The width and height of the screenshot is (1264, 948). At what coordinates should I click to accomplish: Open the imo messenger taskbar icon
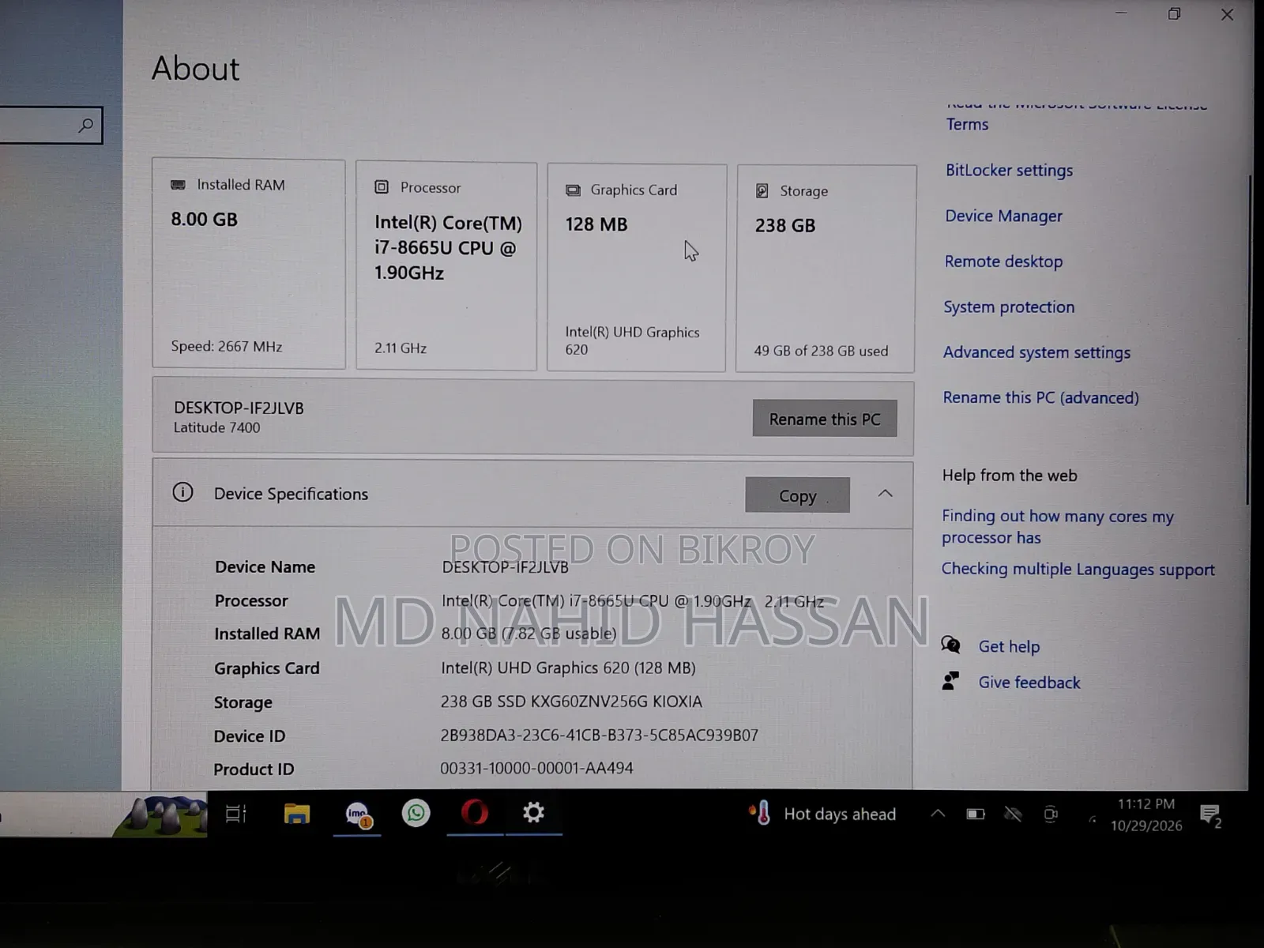[357, 814]
